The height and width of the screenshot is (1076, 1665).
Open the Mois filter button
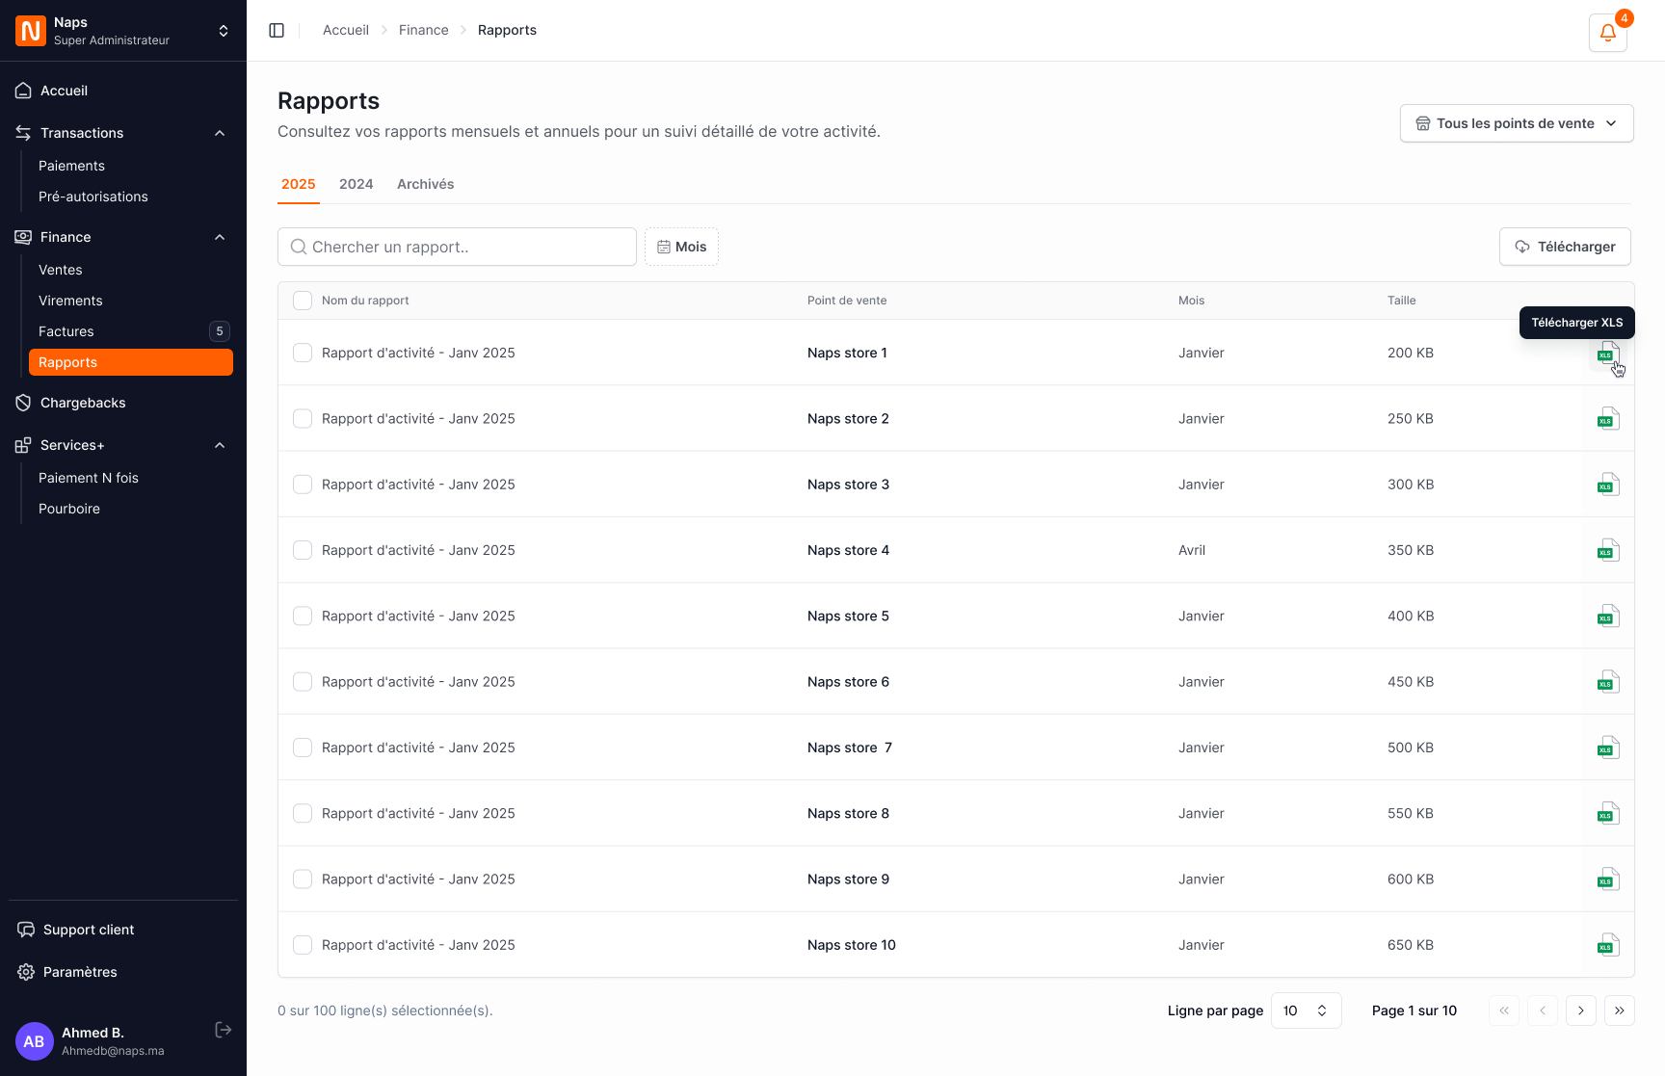(681, 247)
